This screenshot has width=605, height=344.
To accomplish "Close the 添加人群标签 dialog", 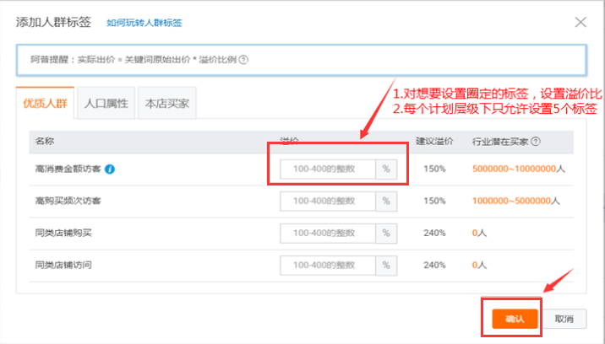I will (x=580, y=22).
